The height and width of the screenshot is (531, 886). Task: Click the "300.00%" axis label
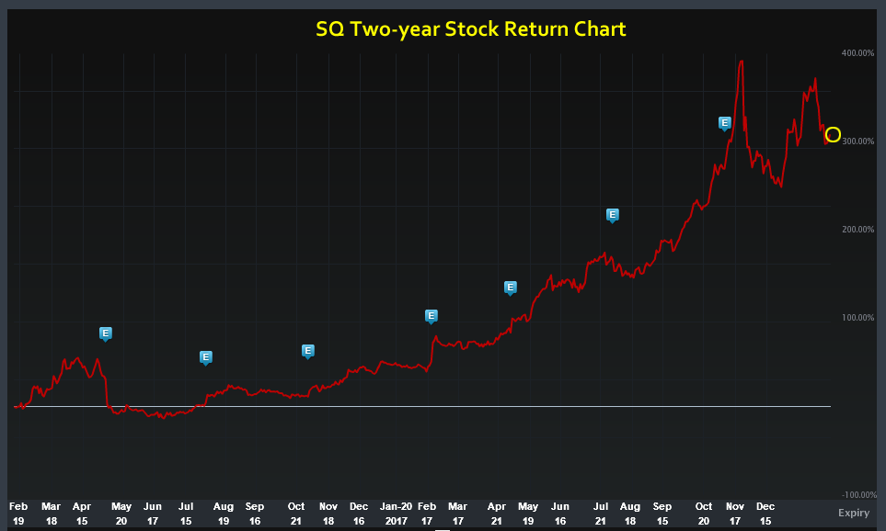point(857,141)
